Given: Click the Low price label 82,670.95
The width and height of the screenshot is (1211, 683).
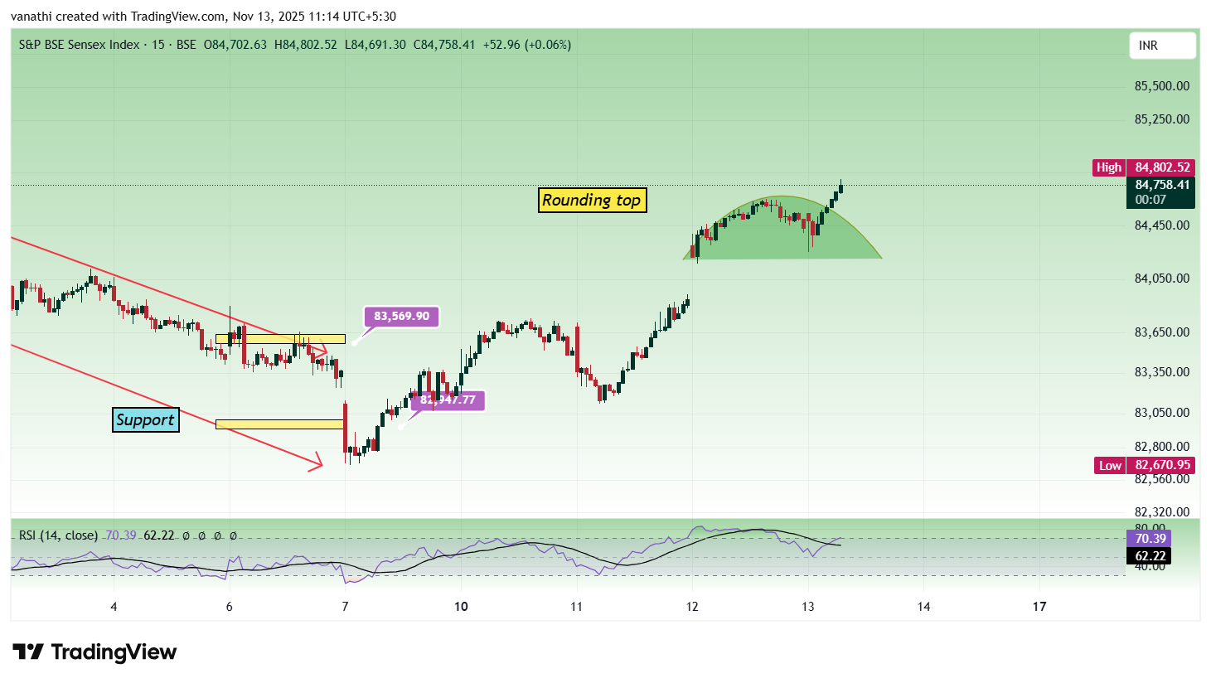Looking at the screenshot, I should pos(1162,465).
